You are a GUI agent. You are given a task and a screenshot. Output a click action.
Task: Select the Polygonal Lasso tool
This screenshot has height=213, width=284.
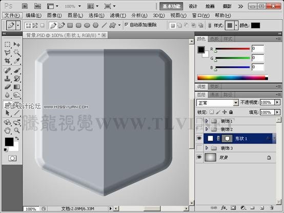(7, 52)
